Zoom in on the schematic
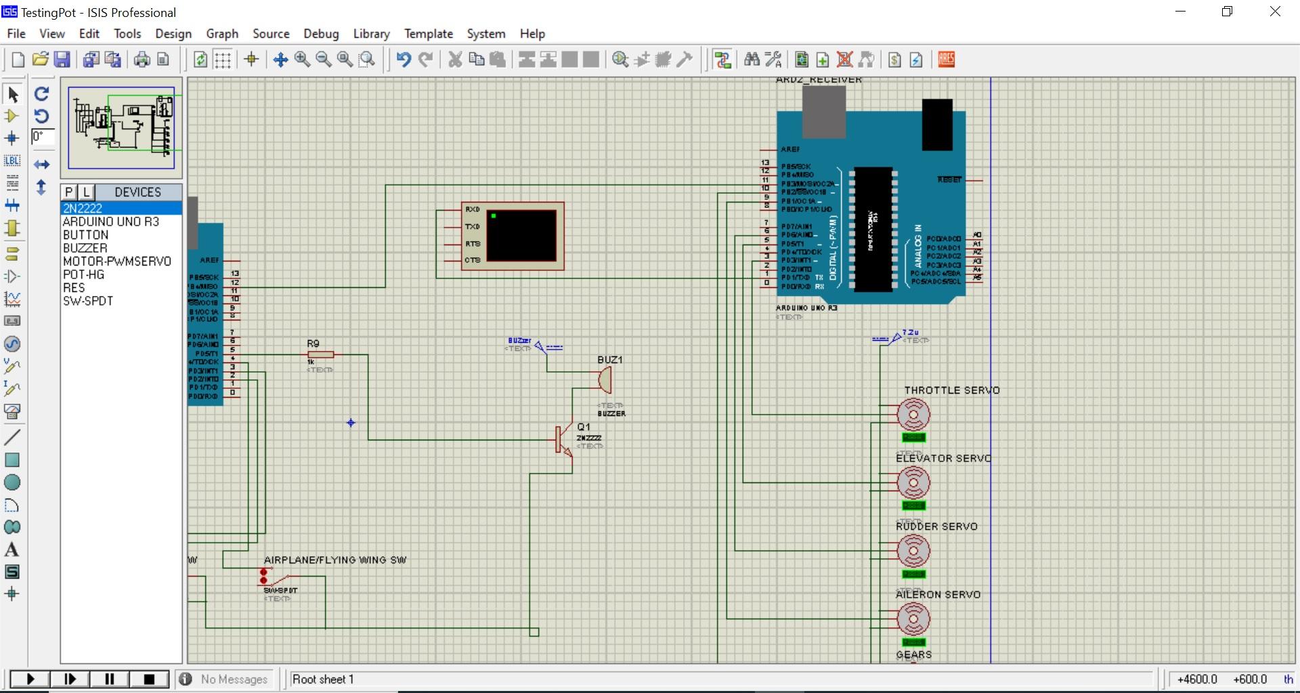The width and height of the screenshot is (1300, 693). pos(302,60)
